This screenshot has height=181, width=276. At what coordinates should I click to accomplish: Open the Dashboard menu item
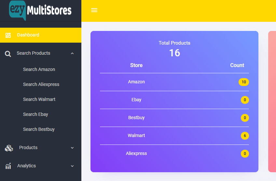28,35
